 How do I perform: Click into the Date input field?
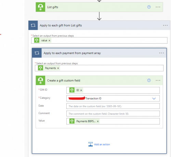pos(113,106)
